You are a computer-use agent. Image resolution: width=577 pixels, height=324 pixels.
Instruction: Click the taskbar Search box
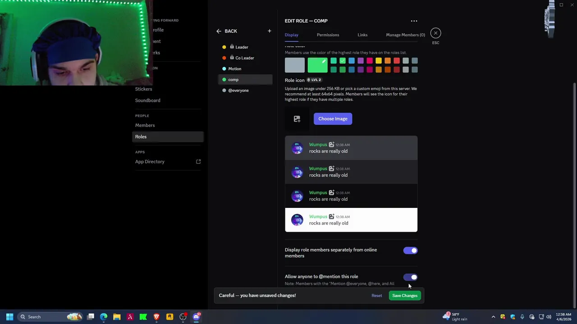click(x=50, y=317)
